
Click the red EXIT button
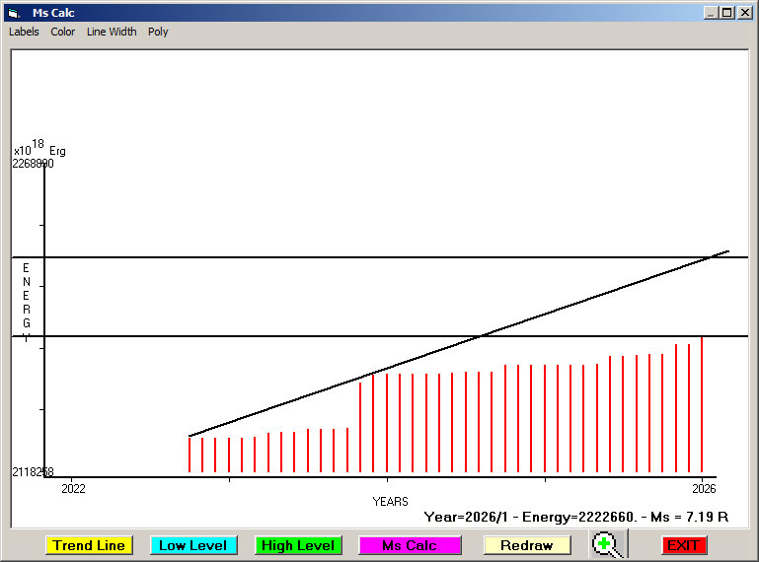pyautogui.click(x=684, y=545)
